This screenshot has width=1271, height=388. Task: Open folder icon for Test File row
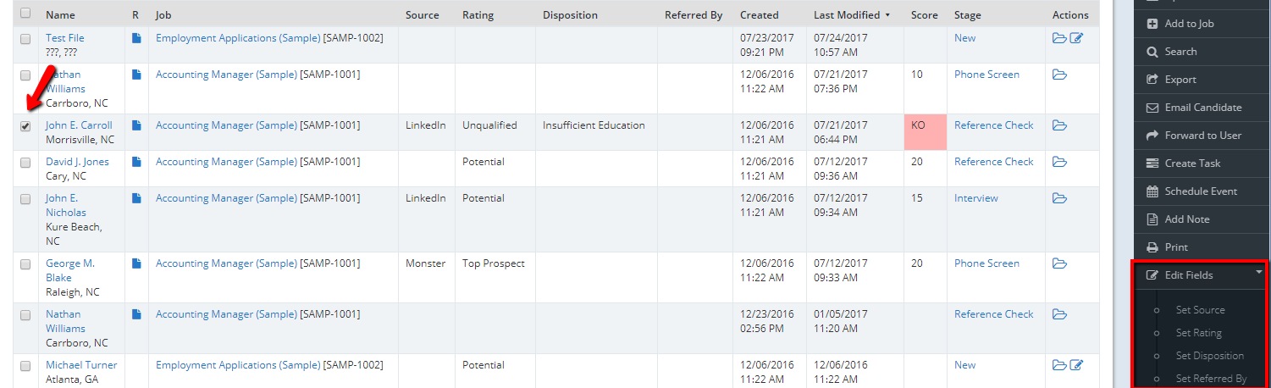point(1058,38)
